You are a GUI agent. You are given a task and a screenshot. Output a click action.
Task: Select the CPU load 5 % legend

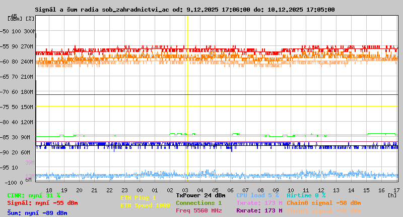[257, 195]
